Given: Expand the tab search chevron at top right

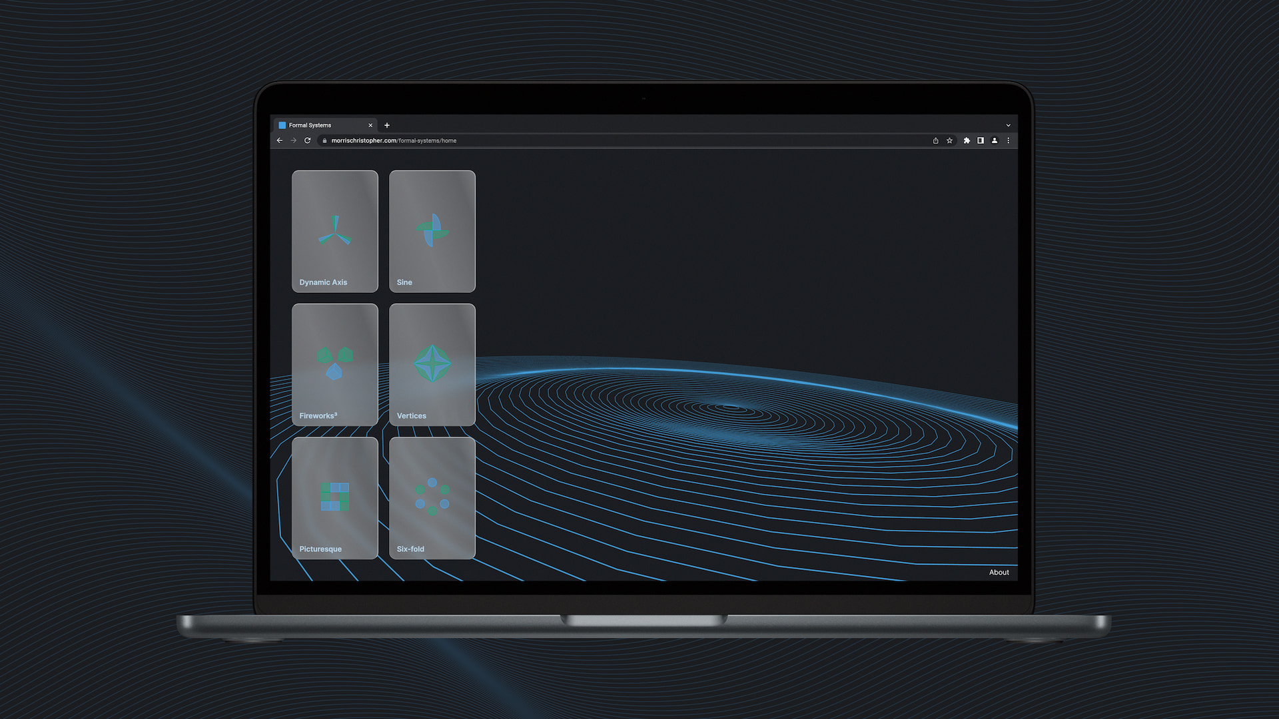Looking at the screenshot, I should (x=1007, y=124).
